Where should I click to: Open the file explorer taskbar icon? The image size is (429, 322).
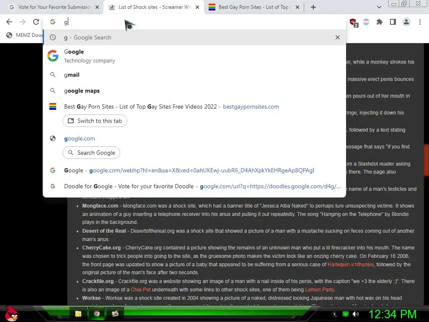[78, 314]
